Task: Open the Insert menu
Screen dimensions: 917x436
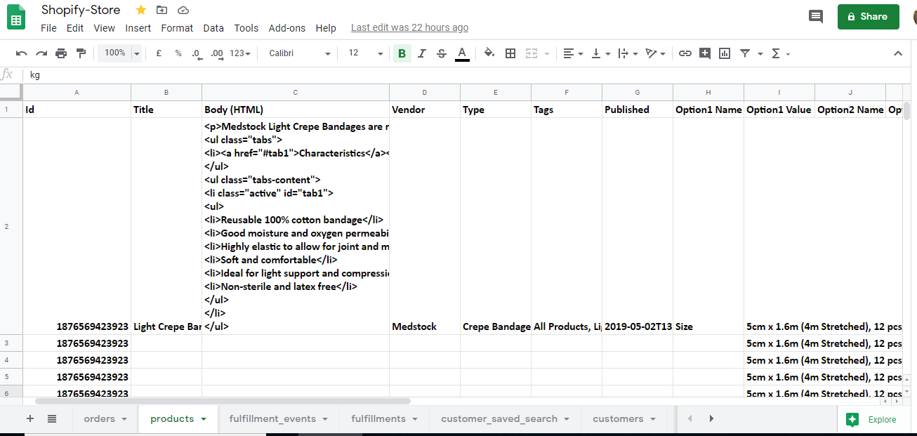Action: pos(138,28)
